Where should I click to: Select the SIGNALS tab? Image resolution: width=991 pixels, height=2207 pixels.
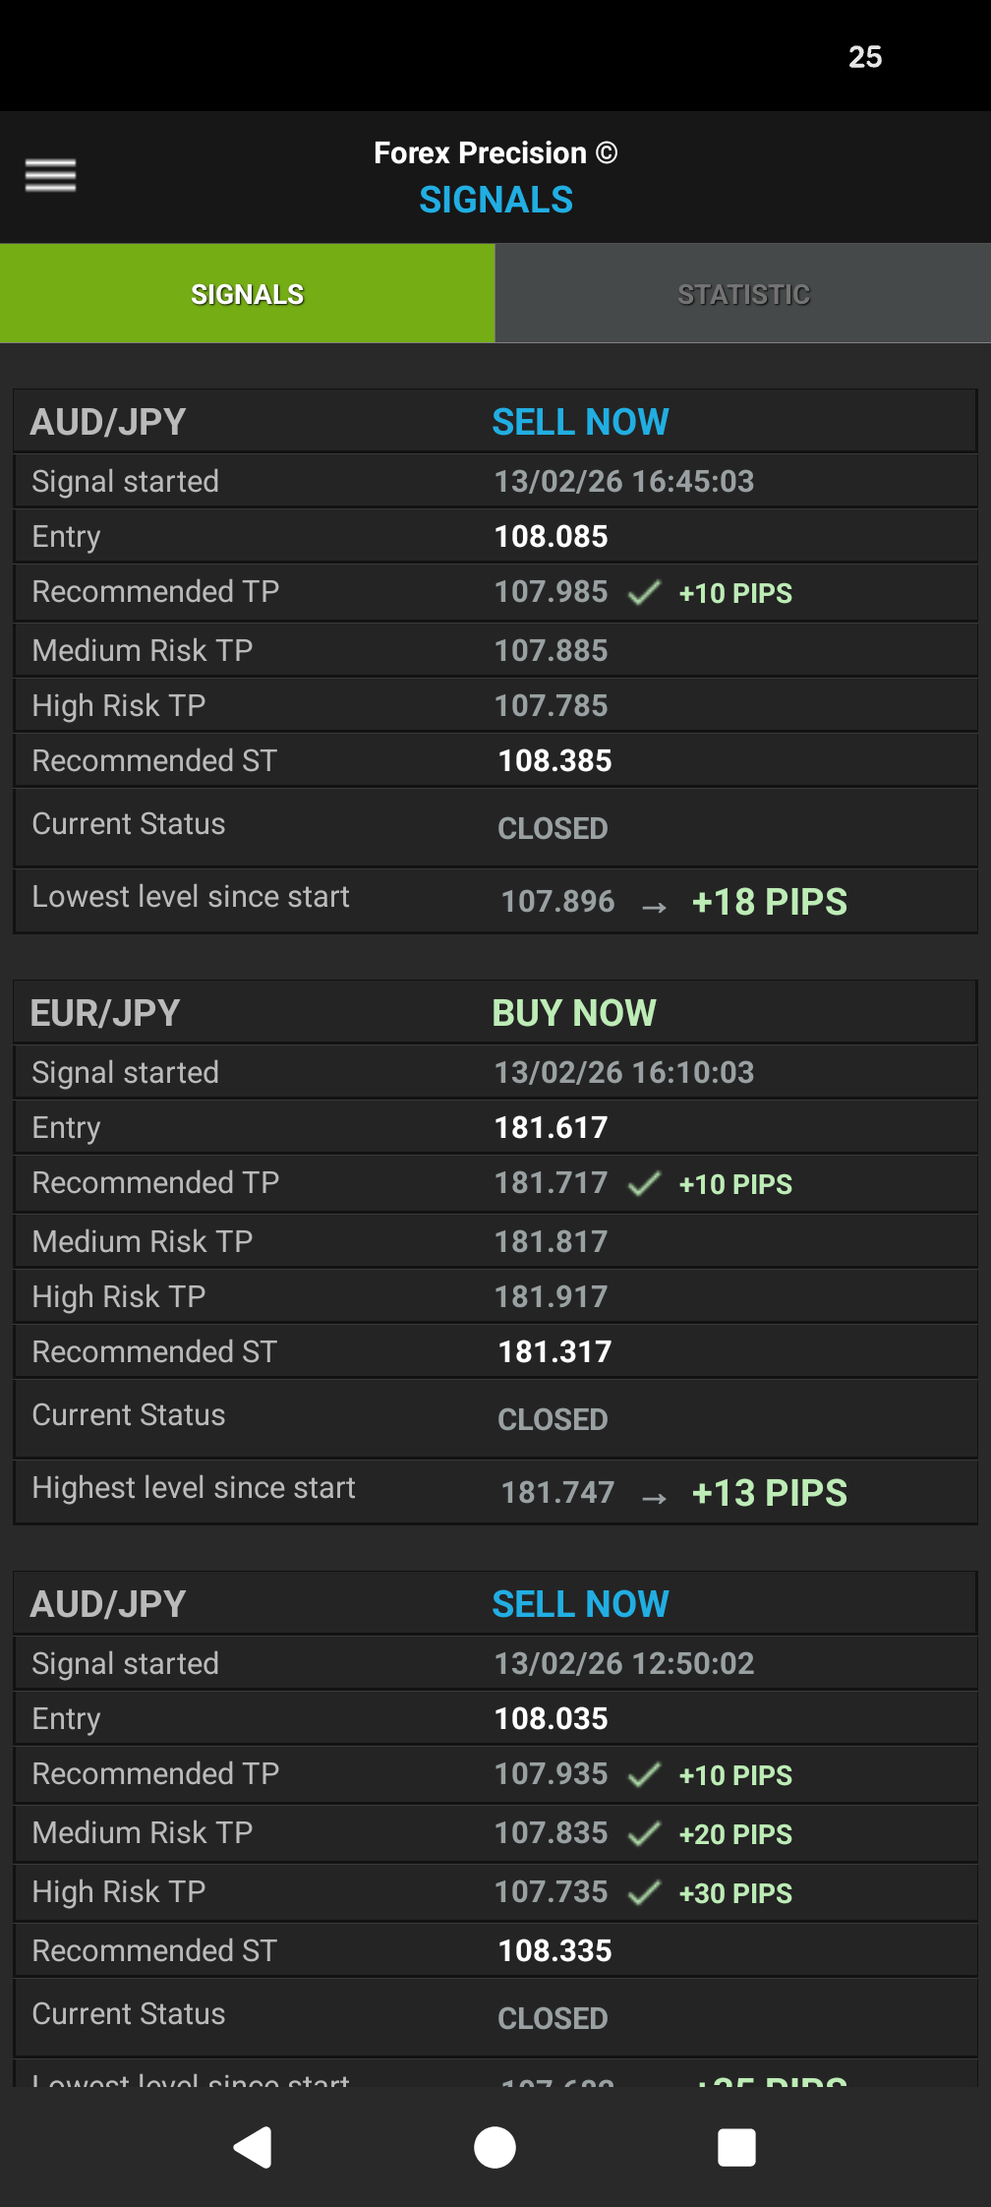click(247, 294)
